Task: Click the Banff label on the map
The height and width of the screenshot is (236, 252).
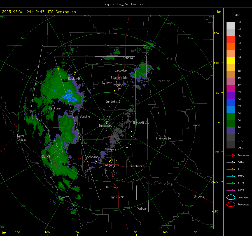Action: (46, 156)
